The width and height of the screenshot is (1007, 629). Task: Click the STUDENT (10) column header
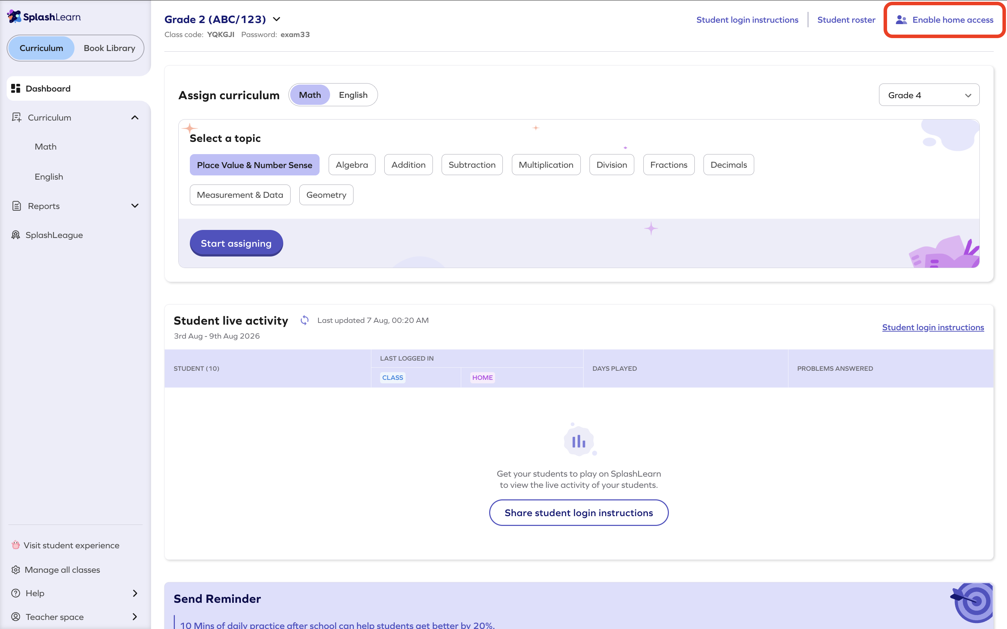tap(197, 369)
